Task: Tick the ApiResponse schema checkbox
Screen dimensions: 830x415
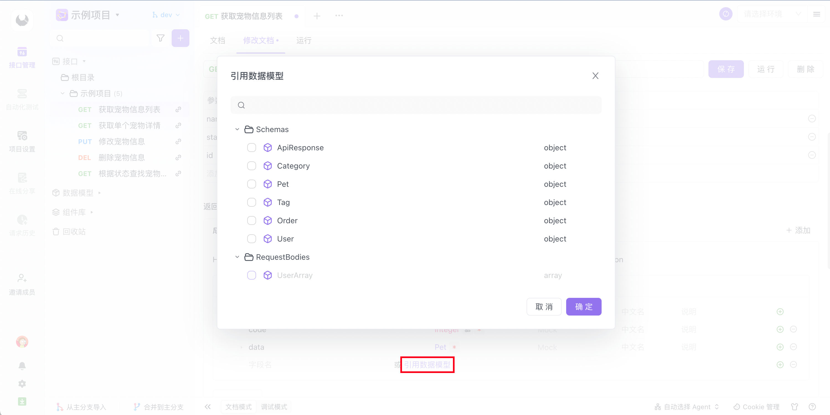Action: [x=252, y=148]
